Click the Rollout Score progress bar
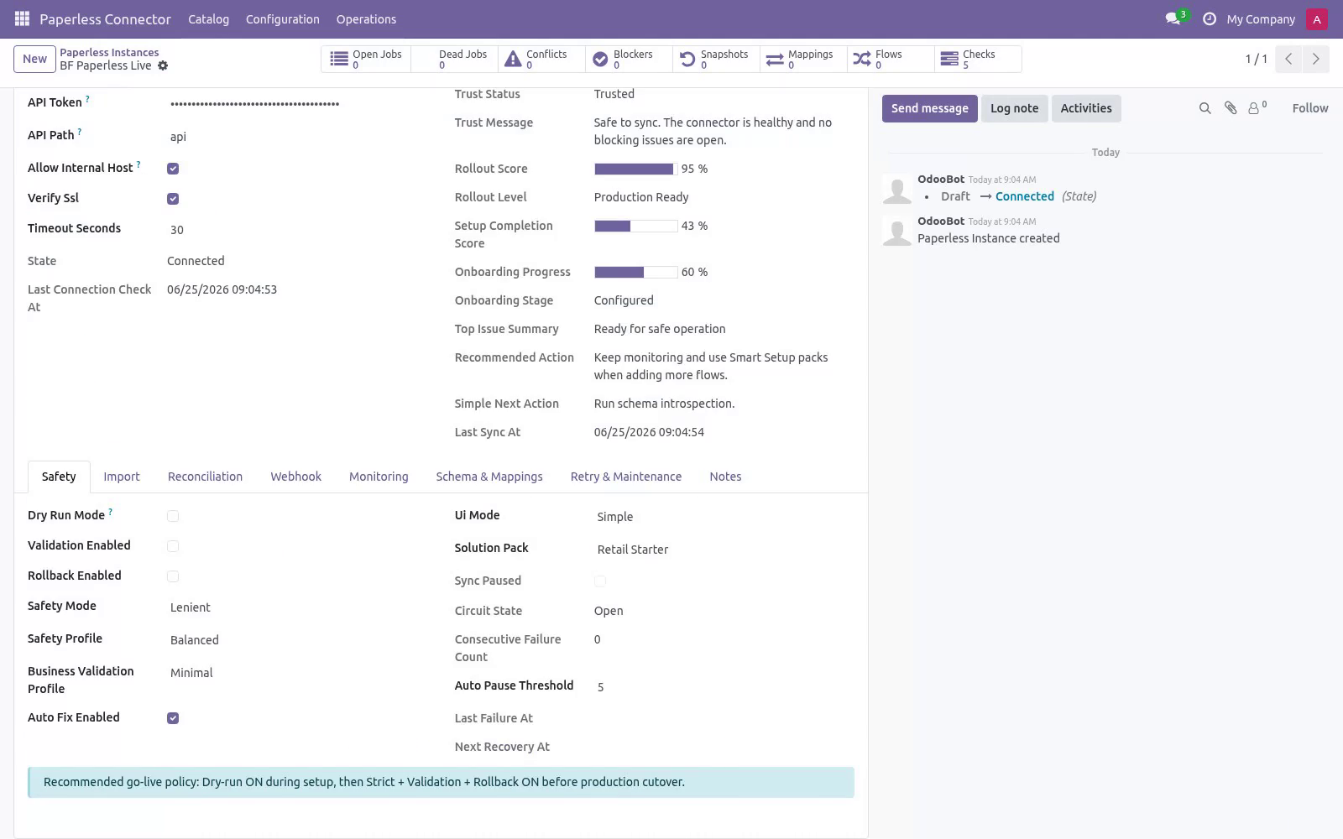Screen dimensions: 1343x839 coord(635,169)
